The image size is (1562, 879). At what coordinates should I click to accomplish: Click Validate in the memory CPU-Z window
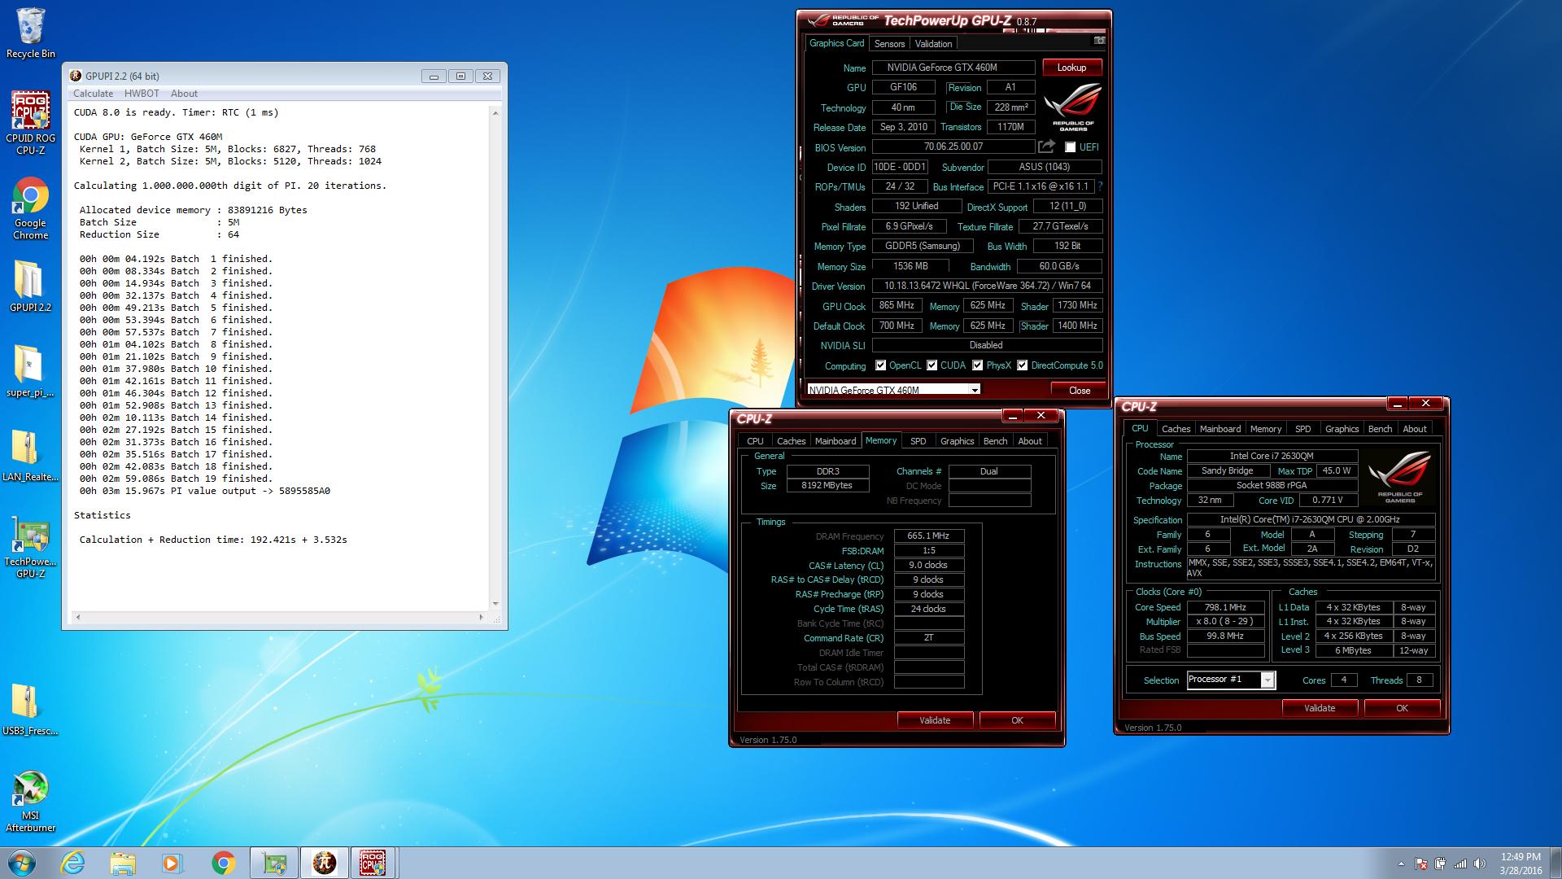pyautogui.click(x=935, y=720)
